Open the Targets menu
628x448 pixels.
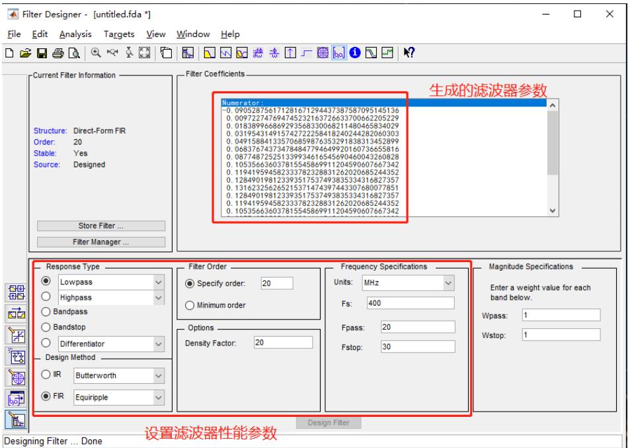[120, 34]
